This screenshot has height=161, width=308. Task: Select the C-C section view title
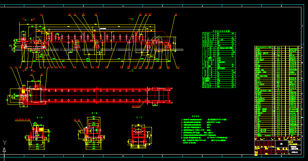140,117
